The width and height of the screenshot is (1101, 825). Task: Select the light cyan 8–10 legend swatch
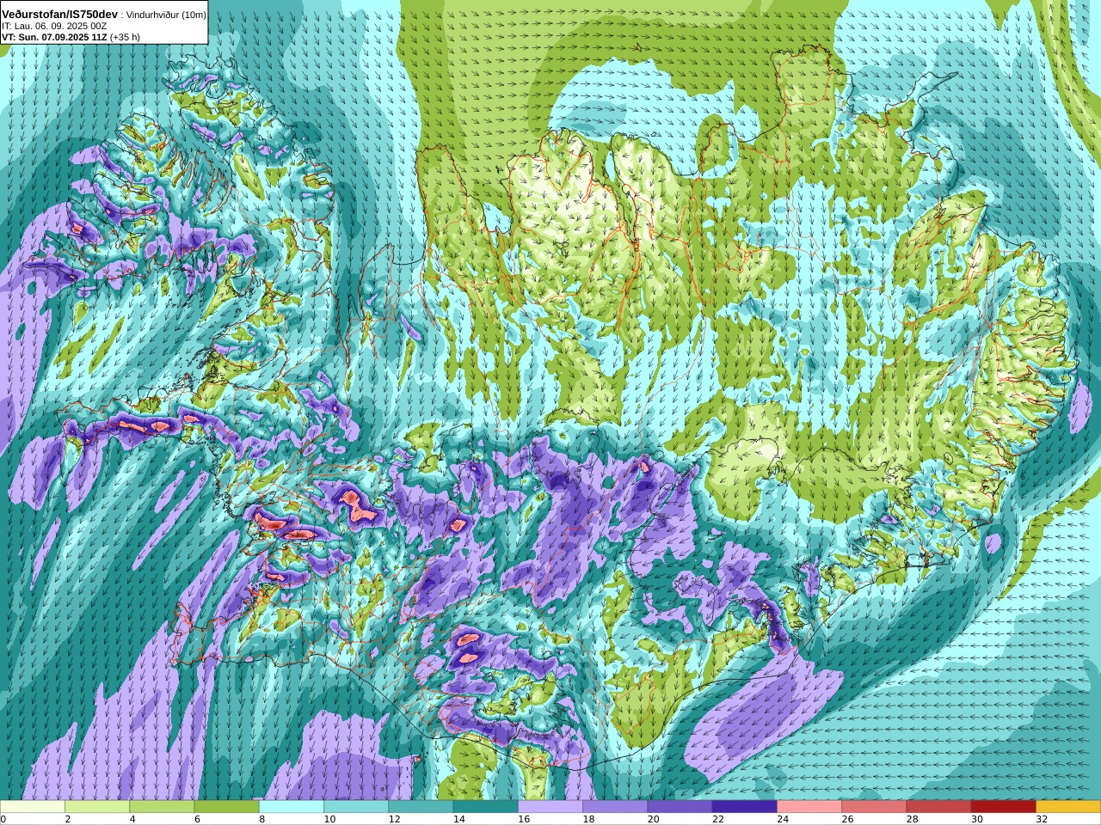pyautogui.click(x=292, y=807)
